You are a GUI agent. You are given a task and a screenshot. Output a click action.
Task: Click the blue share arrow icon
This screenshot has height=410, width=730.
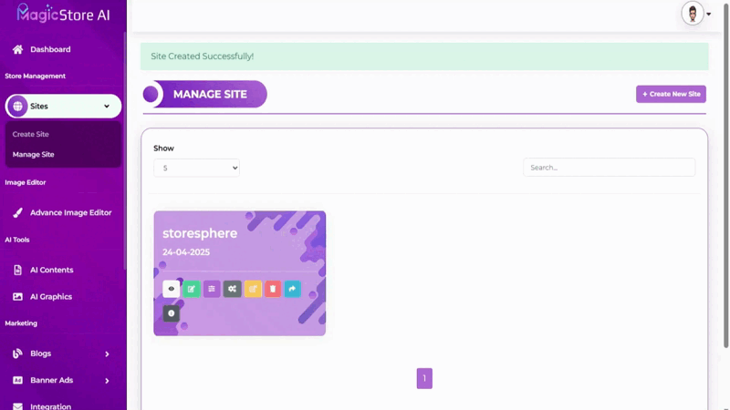coord(292,289)
